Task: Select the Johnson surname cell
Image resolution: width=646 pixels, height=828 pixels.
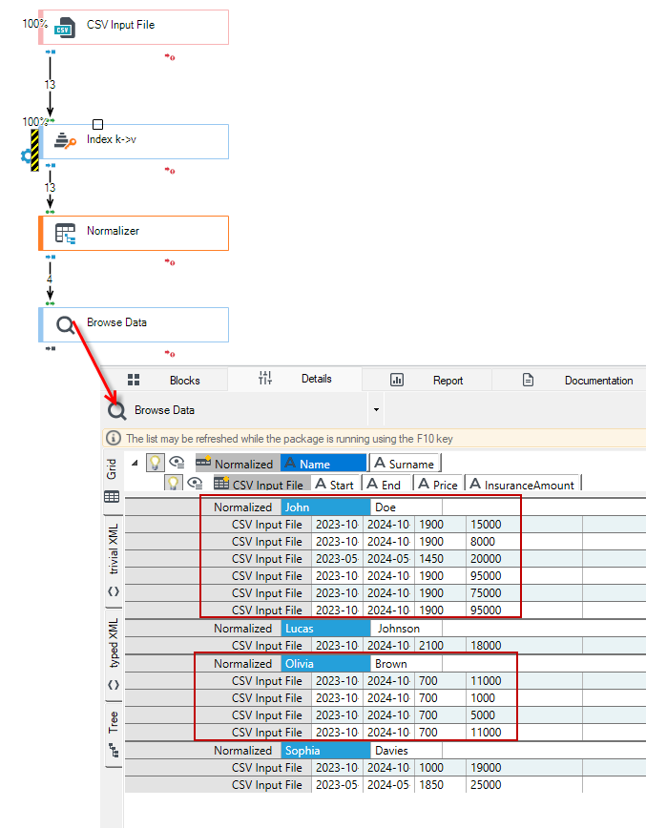Action: click(x=406, y=629)
